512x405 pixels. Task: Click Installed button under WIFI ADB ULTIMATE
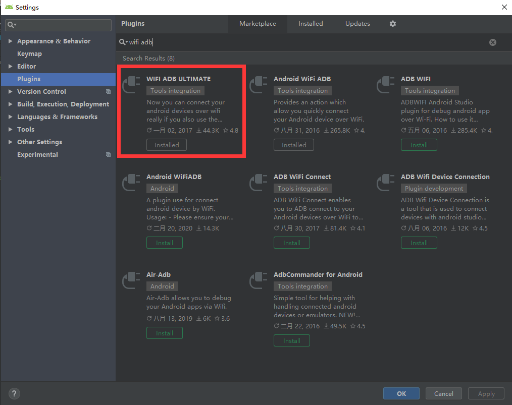click(167, 145)
